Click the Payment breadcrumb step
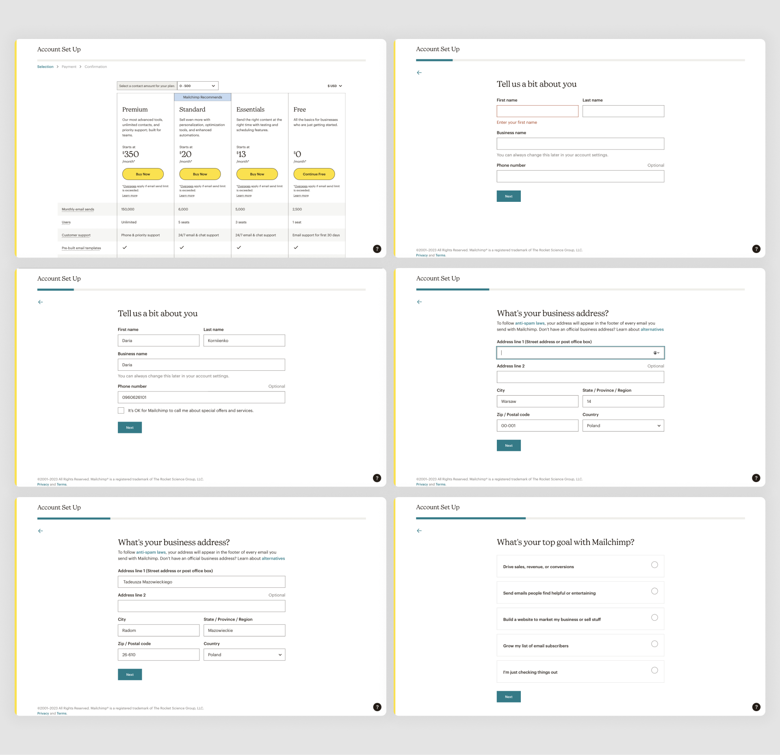The height and width of the screenshot is (755, 780). (x=69, y=67)
